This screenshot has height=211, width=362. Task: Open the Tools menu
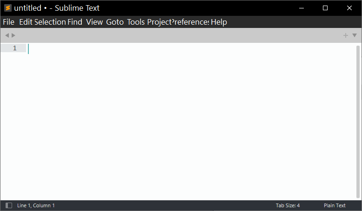pos(136,22)
